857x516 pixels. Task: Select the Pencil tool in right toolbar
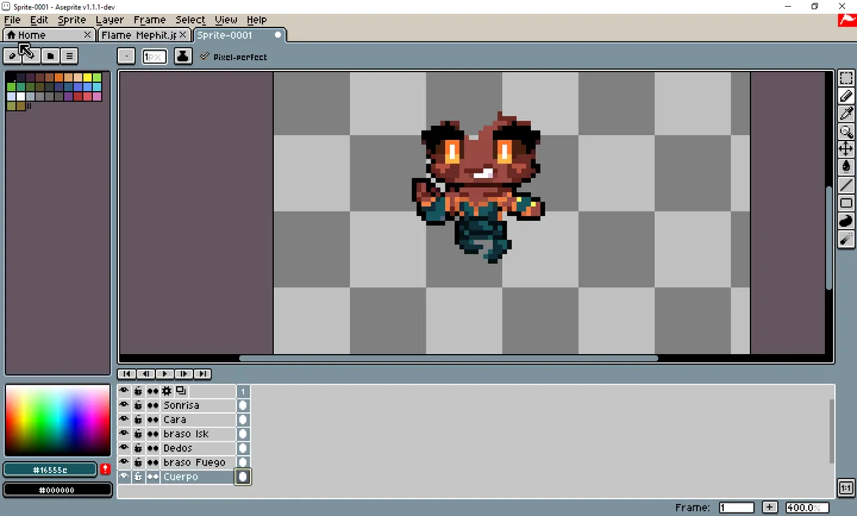click(x=846, y=96)
